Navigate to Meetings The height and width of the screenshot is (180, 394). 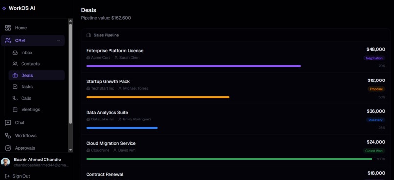(37, 110)
